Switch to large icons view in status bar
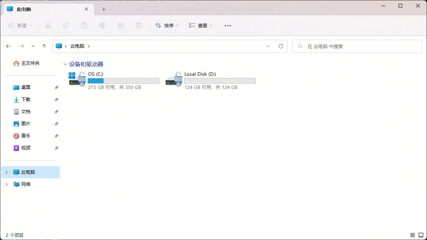The image size is (427, 240). [421, 235]
